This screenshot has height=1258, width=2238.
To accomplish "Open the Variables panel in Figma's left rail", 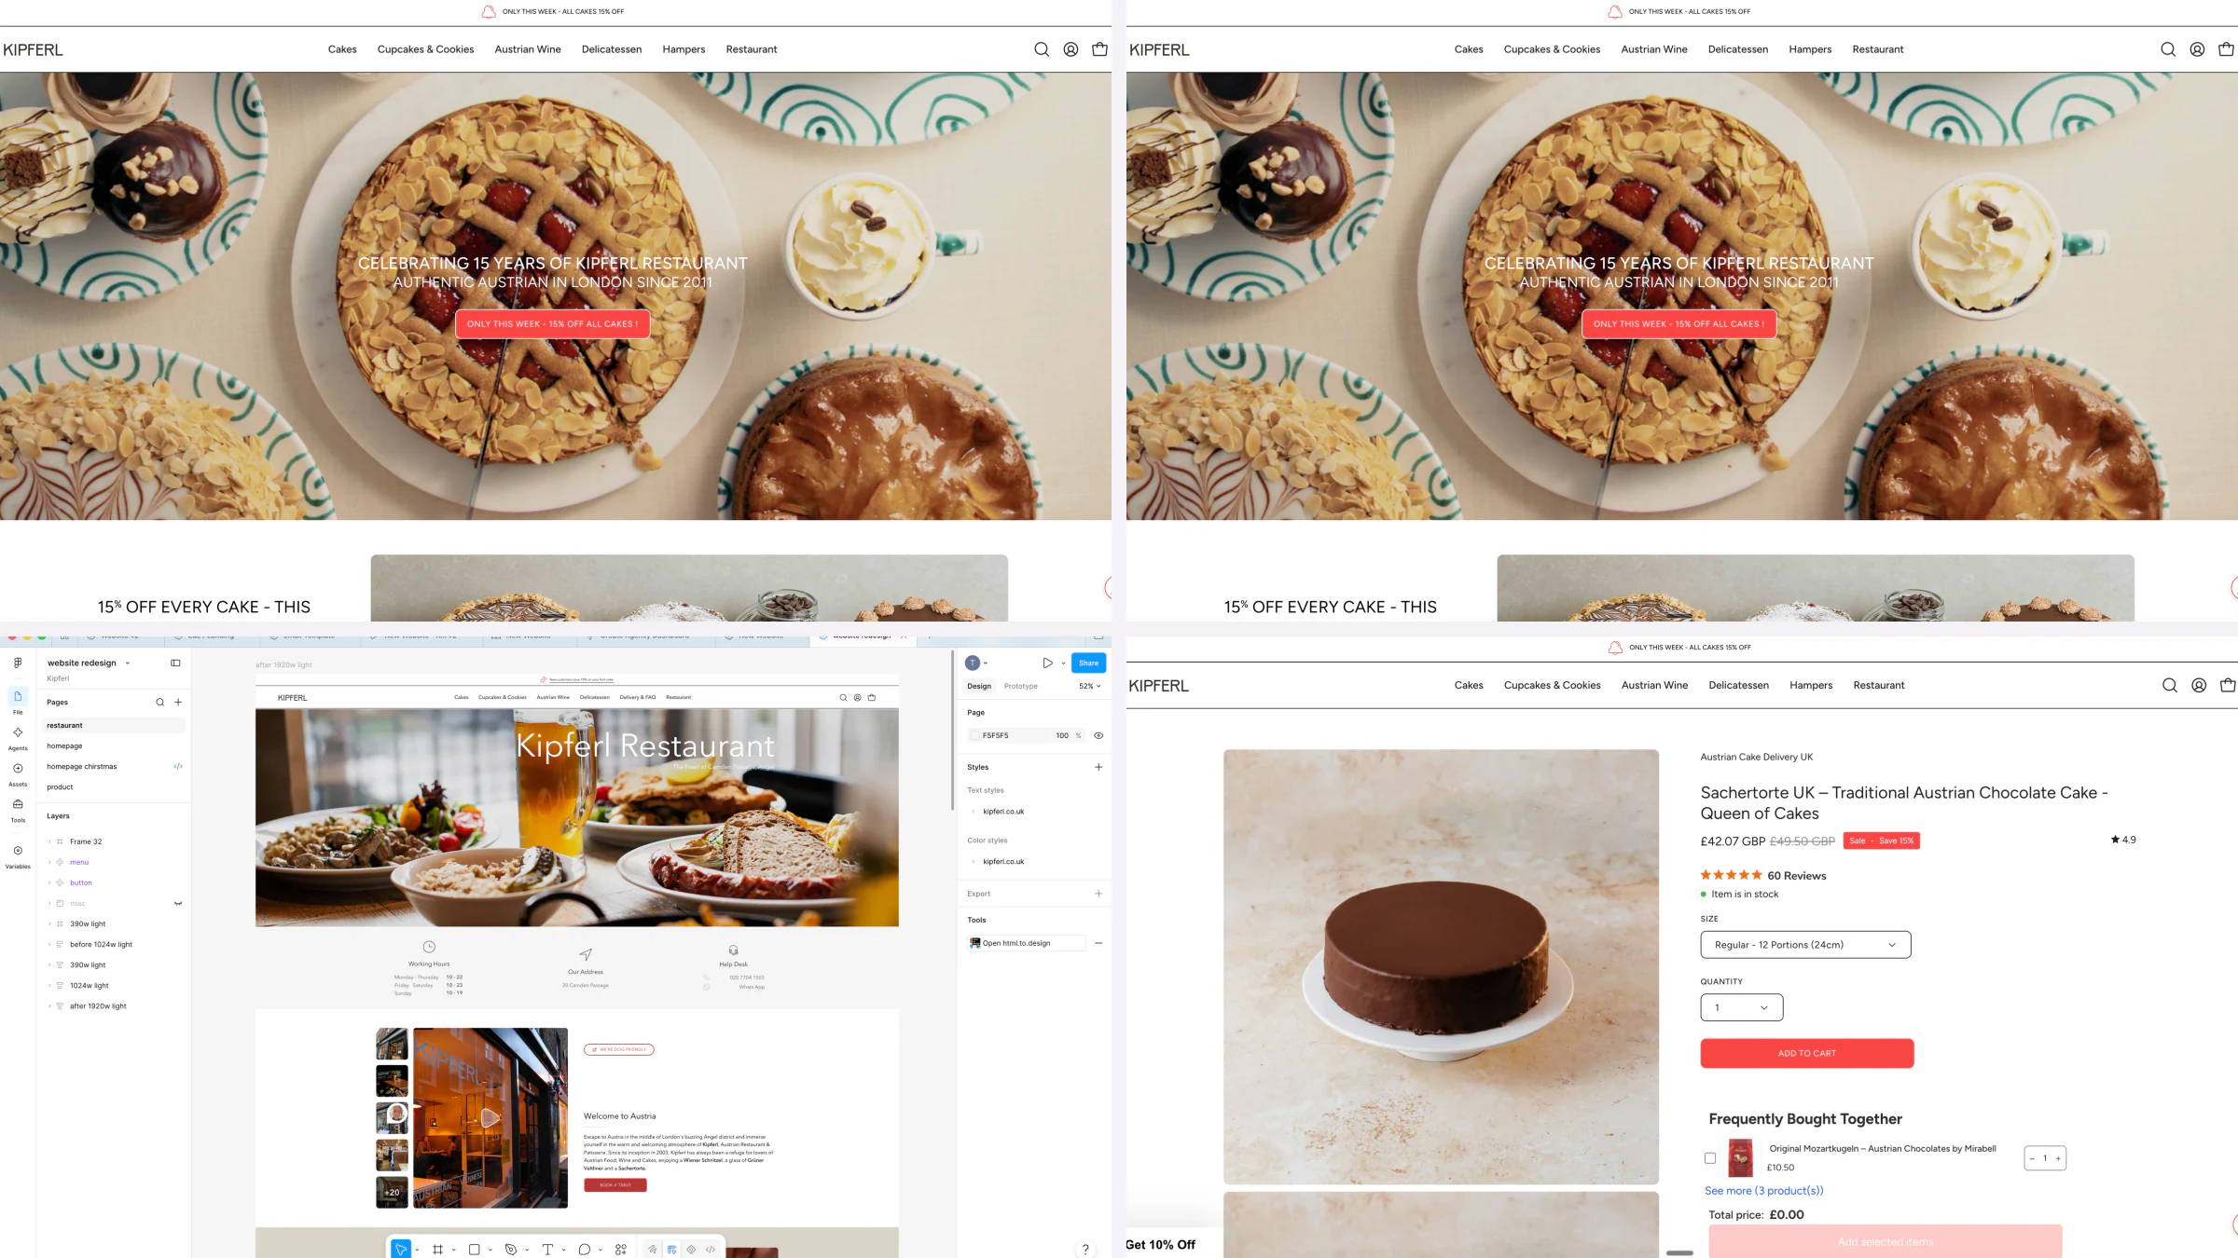I will click(x=18, y=855).
